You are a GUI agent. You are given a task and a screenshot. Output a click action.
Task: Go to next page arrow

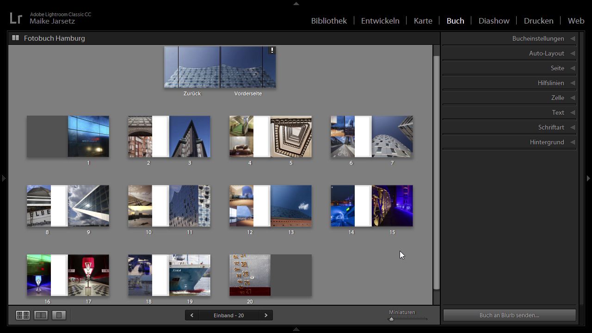pos(266,315)
